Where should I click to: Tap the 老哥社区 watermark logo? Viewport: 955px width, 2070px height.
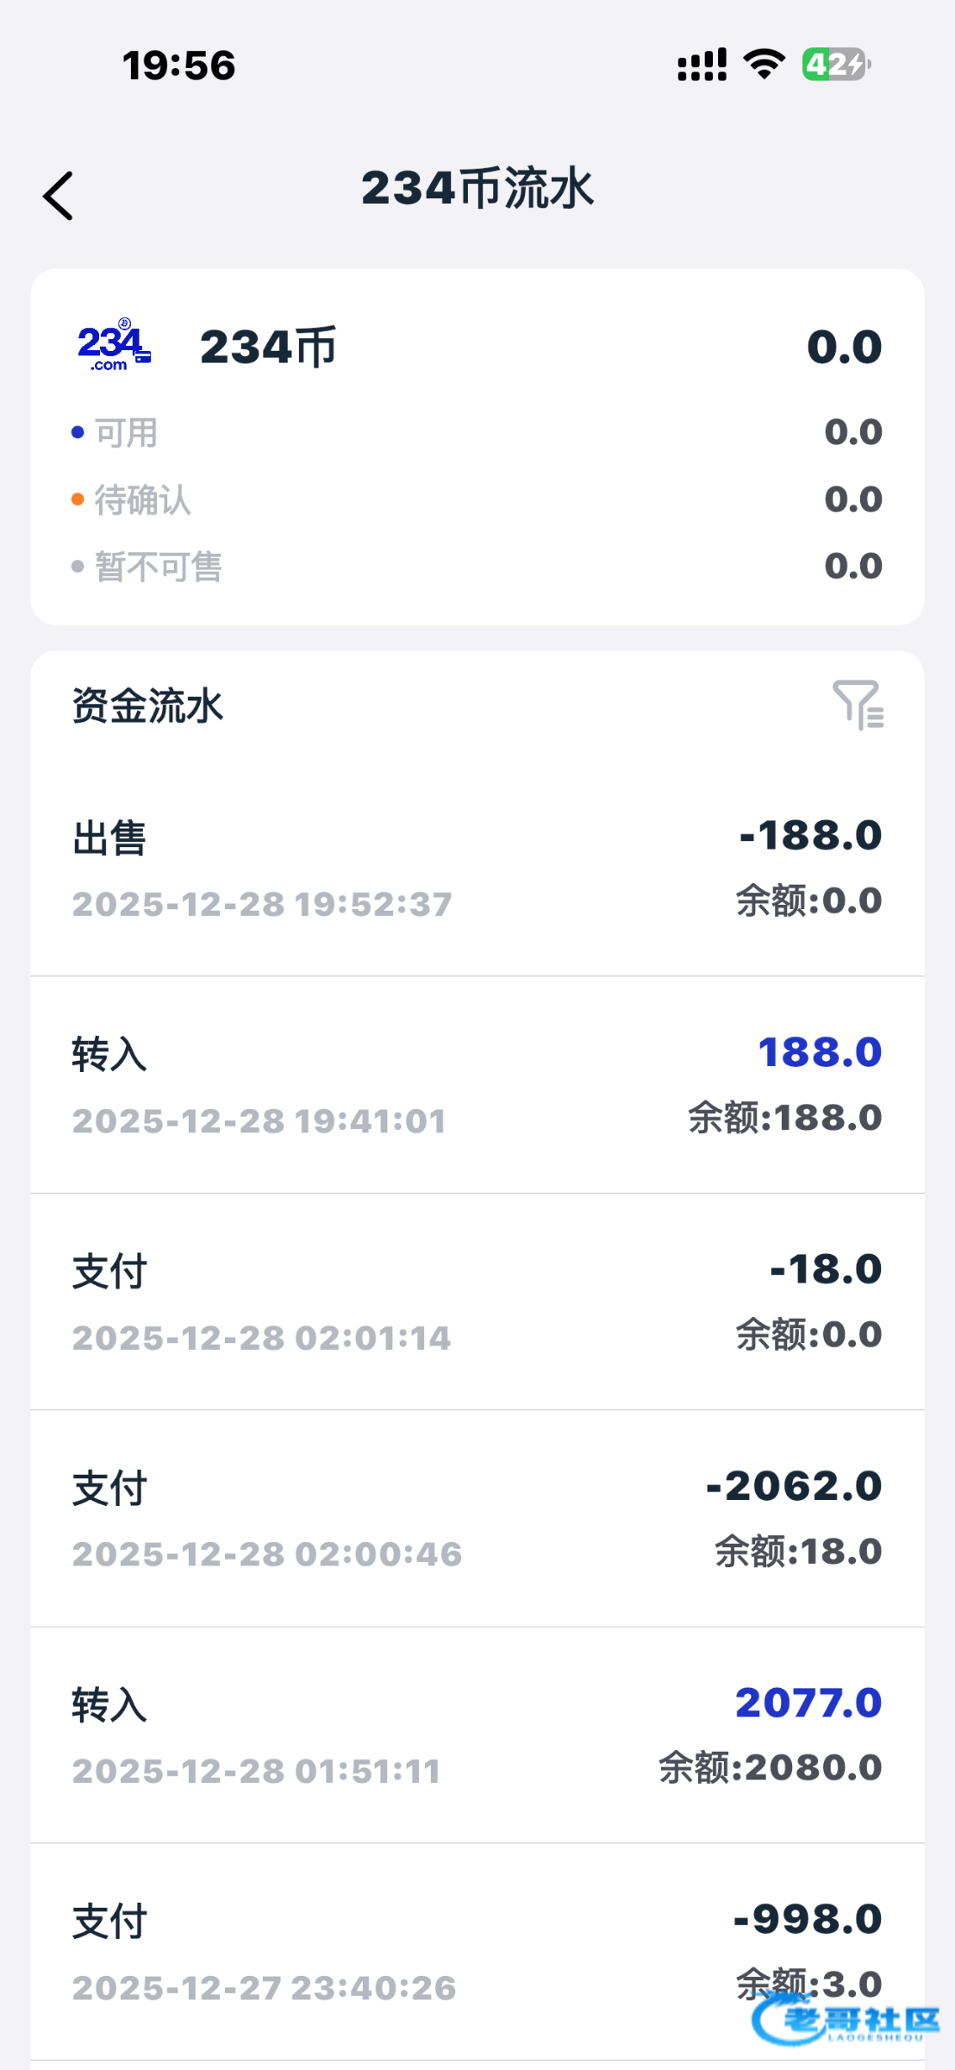pyautogui.click(x=845, y=2019)
